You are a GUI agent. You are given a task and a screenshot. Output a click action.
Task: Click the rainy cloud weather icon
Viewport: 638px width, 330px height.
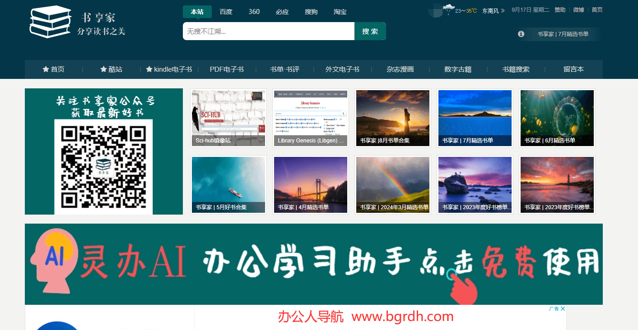coord(448,9)
